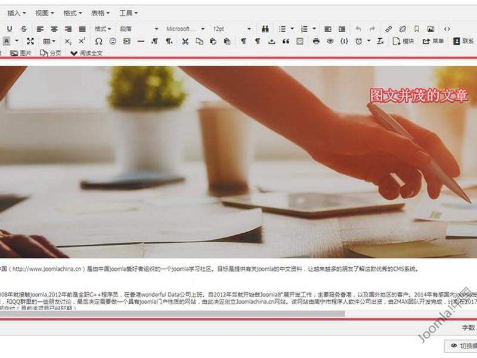
Task: Toggle fullscreen editing mode
Action: click(x=30, y=41)
